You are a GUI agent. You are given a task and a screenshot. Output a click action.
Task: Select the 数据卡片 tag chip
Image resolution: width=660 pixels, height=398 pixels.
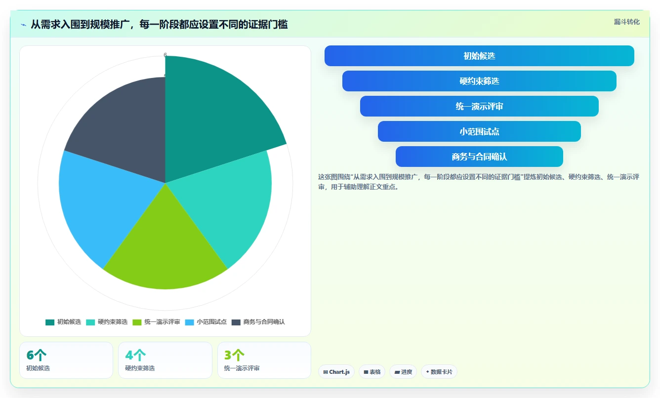(439, 372)
